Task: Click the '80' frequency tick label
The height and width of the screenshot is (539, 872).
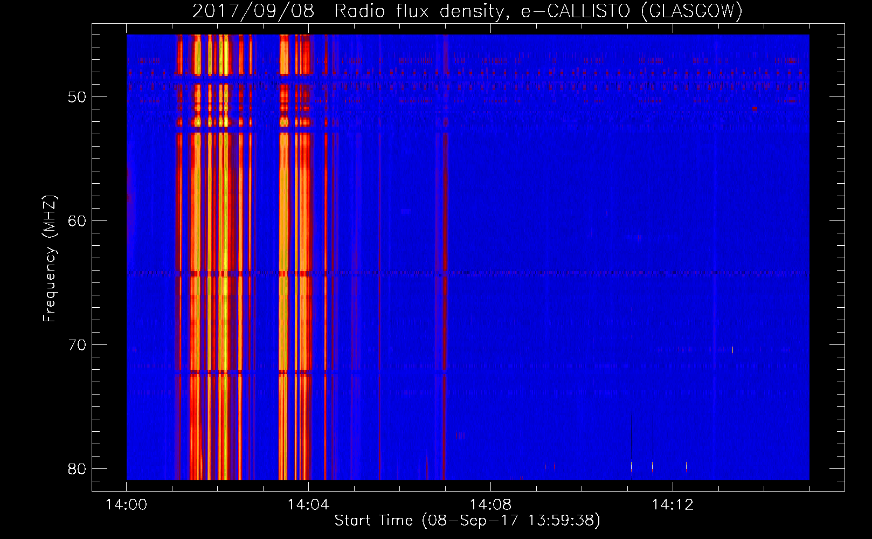Action: pyautogui.click(x=77, y=469)
